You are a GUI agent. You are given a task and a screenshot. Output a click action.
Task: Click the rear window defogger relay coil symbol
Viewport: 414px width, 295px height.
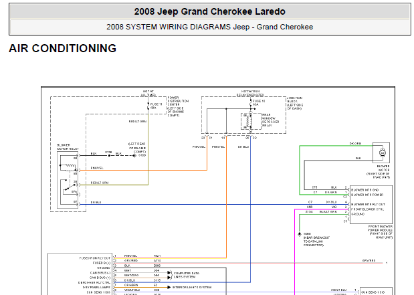(x=249, y=122)
